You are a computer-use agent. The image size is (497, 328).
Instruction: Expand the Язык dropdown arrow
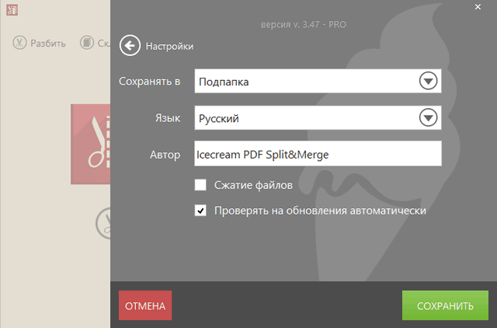tap(428, 118)
